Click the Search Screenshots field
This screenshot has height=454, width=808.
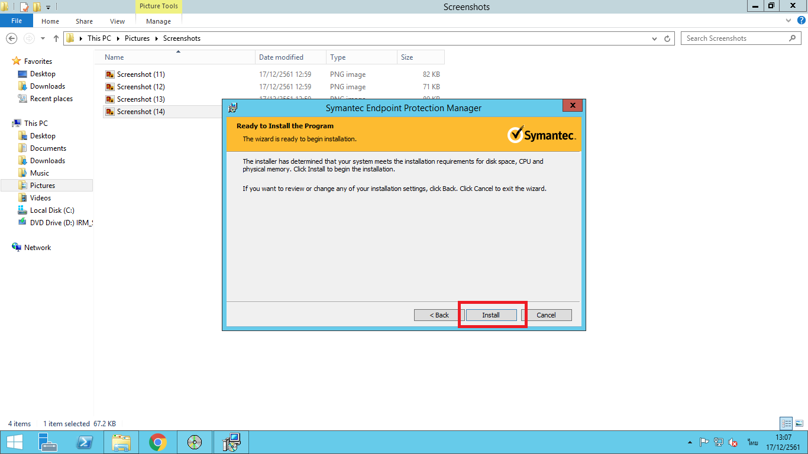coord(735,38)
